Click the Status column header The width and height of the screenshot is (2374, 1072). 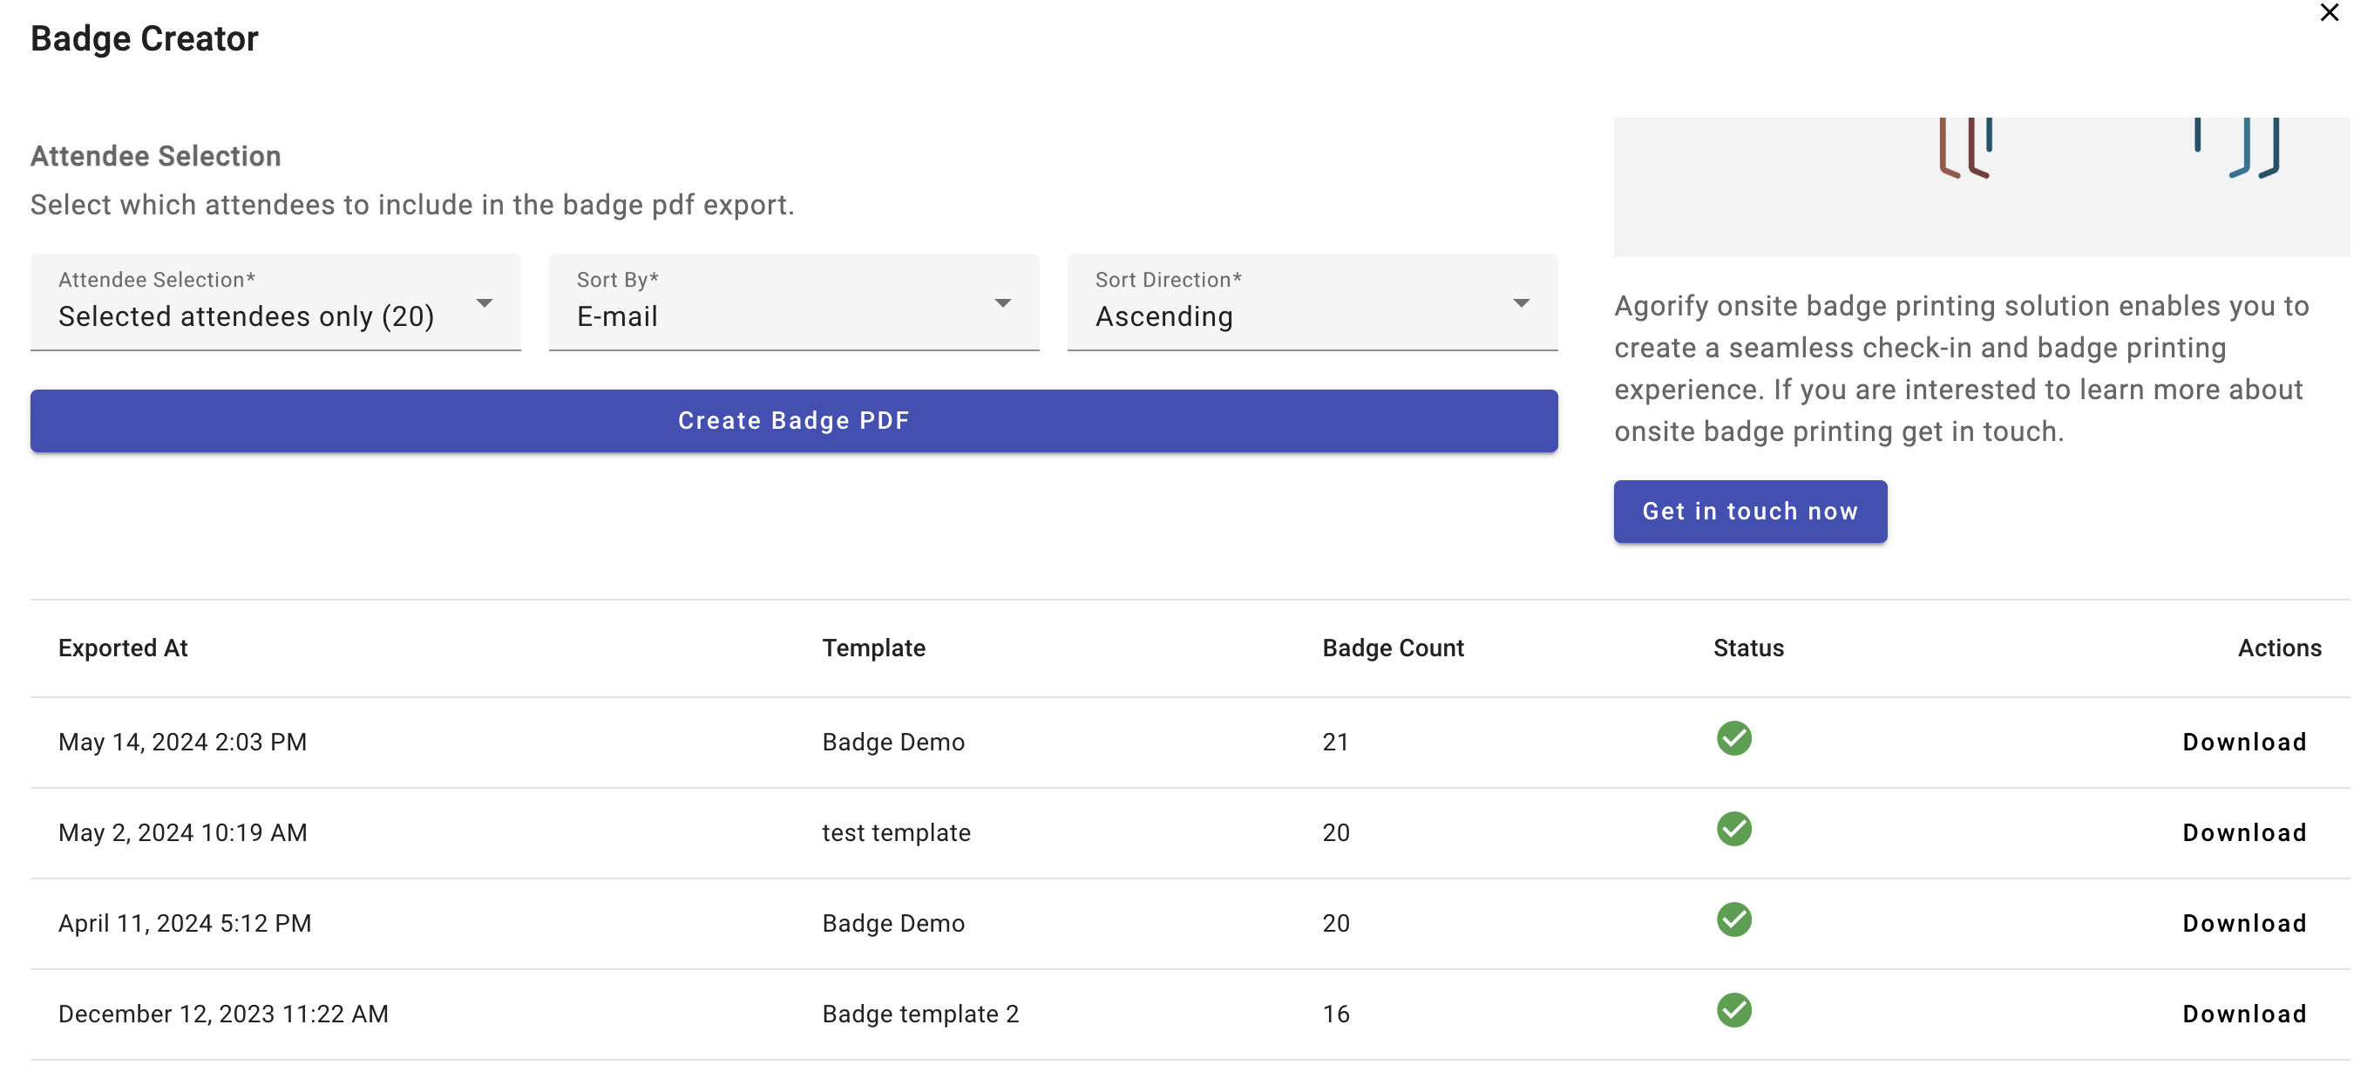coord(1747,648)
